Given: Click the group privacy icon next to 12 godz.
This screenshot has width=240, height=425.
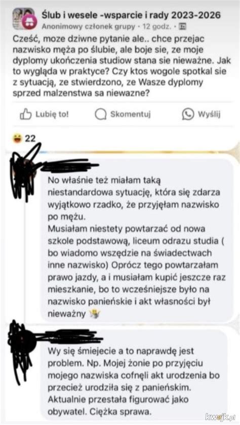Looking at the screenshot, I should tap(183, 26).
